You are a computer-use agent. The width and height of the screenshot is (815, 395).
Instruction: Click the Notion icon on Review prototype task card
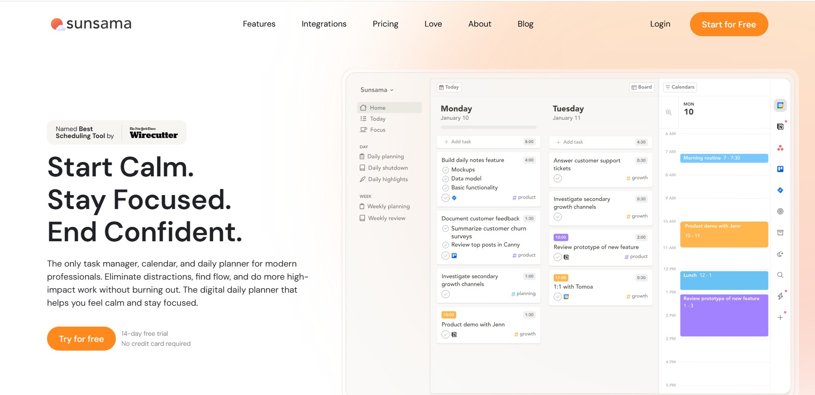566,257
